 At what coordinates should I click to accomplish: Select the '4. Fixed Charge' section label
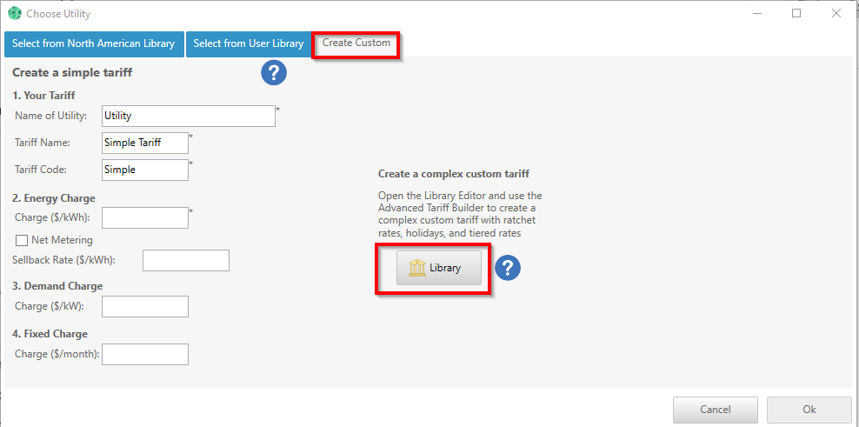tap(50, 334)
